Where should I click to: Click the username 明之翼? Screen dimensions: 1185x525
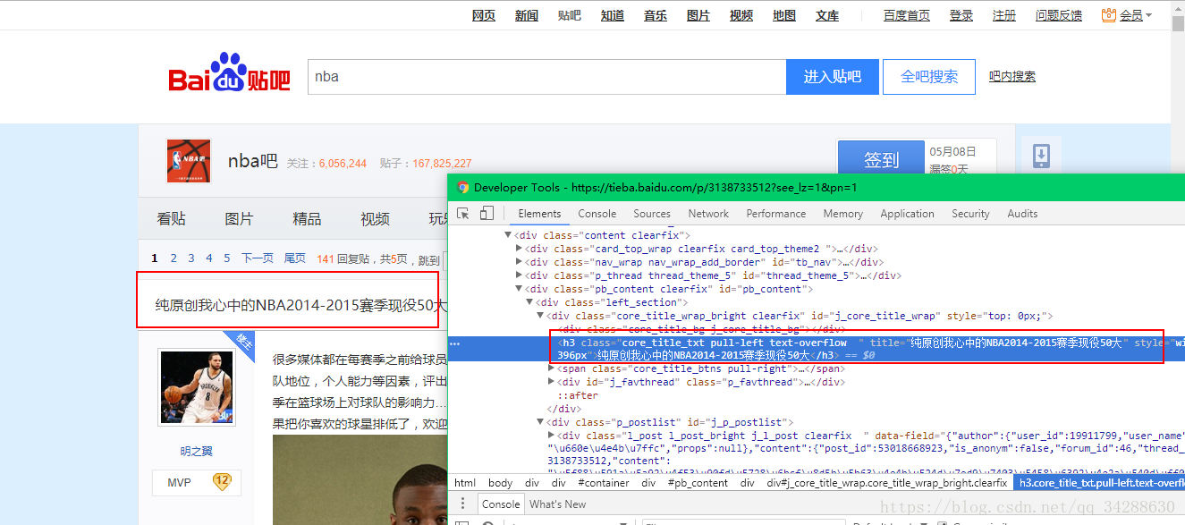(x=196, y=451)
